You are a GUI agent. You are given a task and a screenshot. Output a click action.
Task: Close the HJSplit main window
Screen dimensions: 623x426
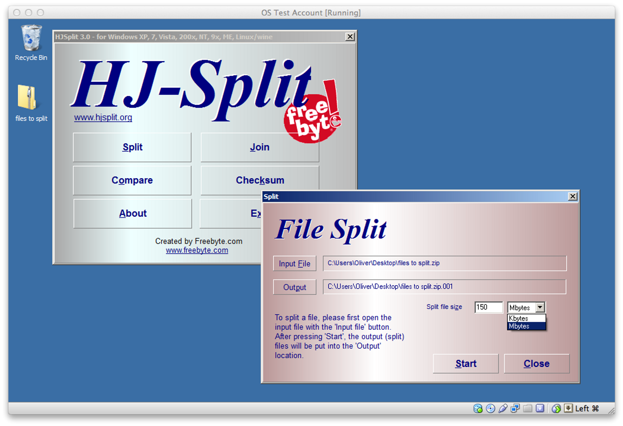click(x=350, y=37)
